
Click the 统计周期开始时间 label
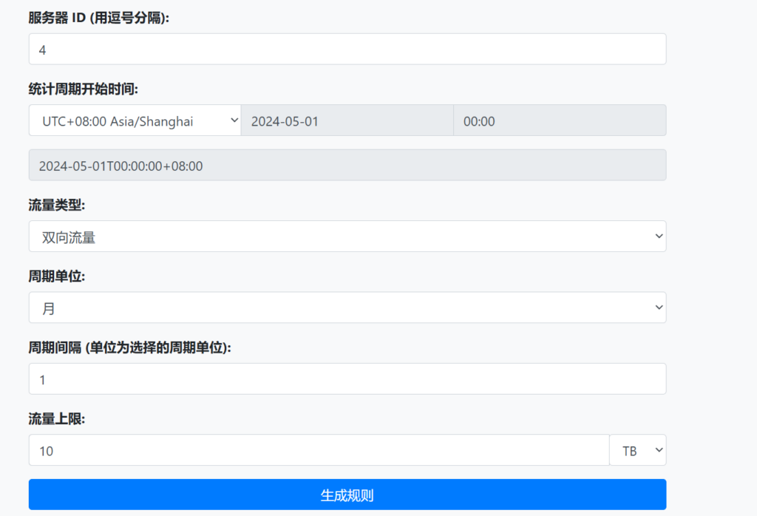click(84, 89)
